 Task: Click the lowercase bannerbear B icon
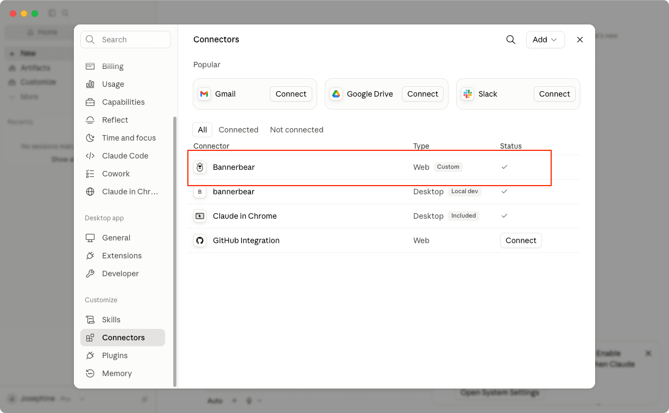click(200, 192)
